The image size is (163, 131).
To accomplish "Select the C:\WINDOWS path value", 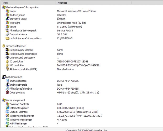I will [x=65, y=38].
